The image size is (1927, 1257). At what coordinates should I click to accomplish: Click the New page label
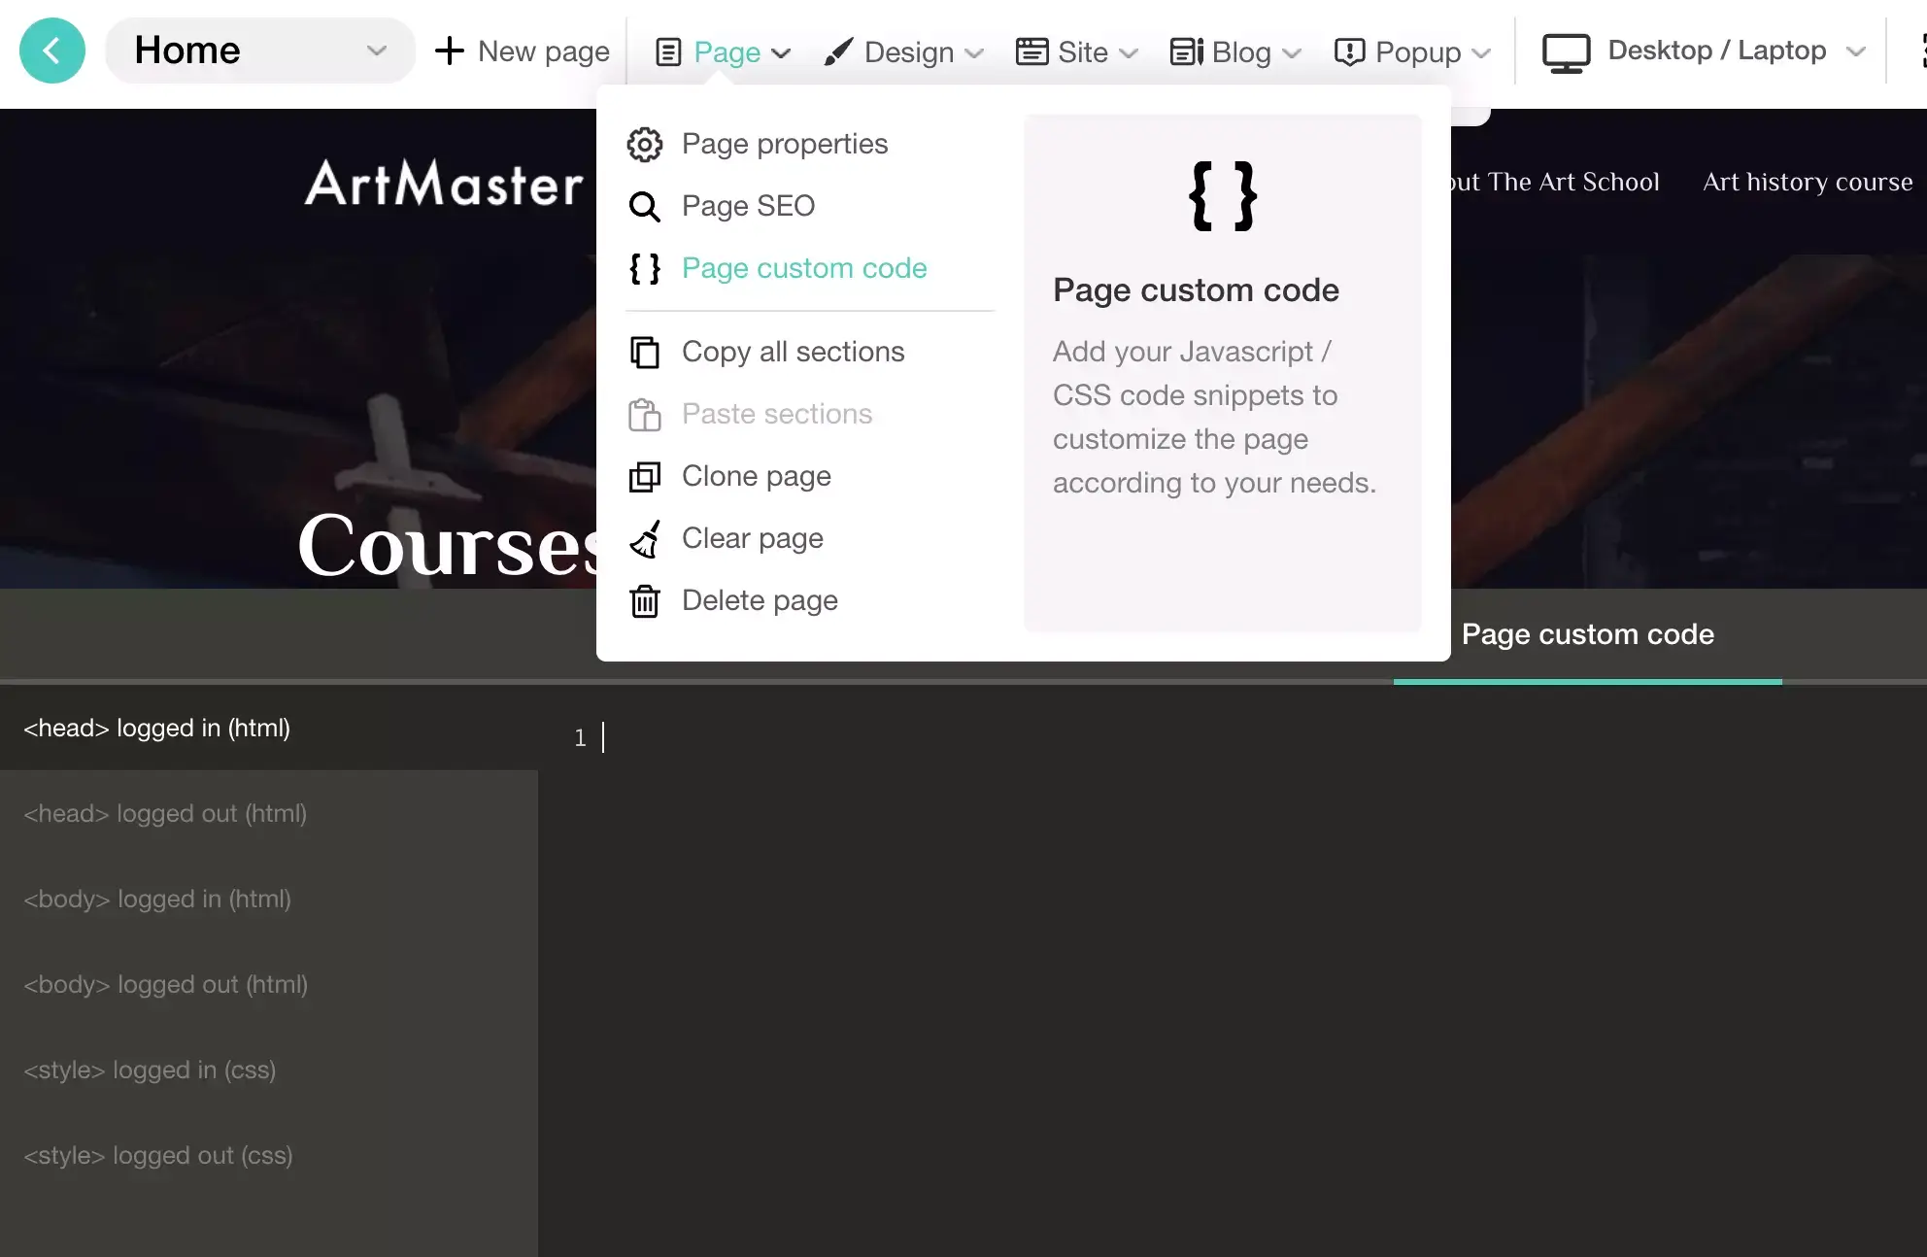point(544,51)
